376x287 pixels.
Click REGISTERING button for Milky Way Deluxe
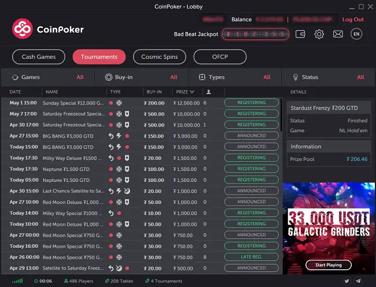point(252,158)
